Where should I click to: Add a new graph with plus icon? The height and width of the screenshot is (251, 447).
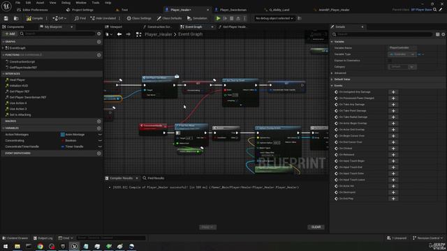[99, 42]
